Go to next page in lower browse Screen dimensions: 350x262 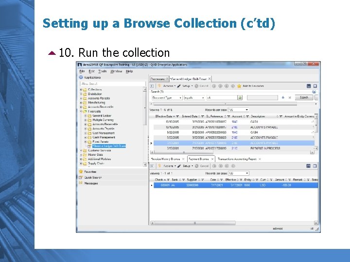coord(227,166)
